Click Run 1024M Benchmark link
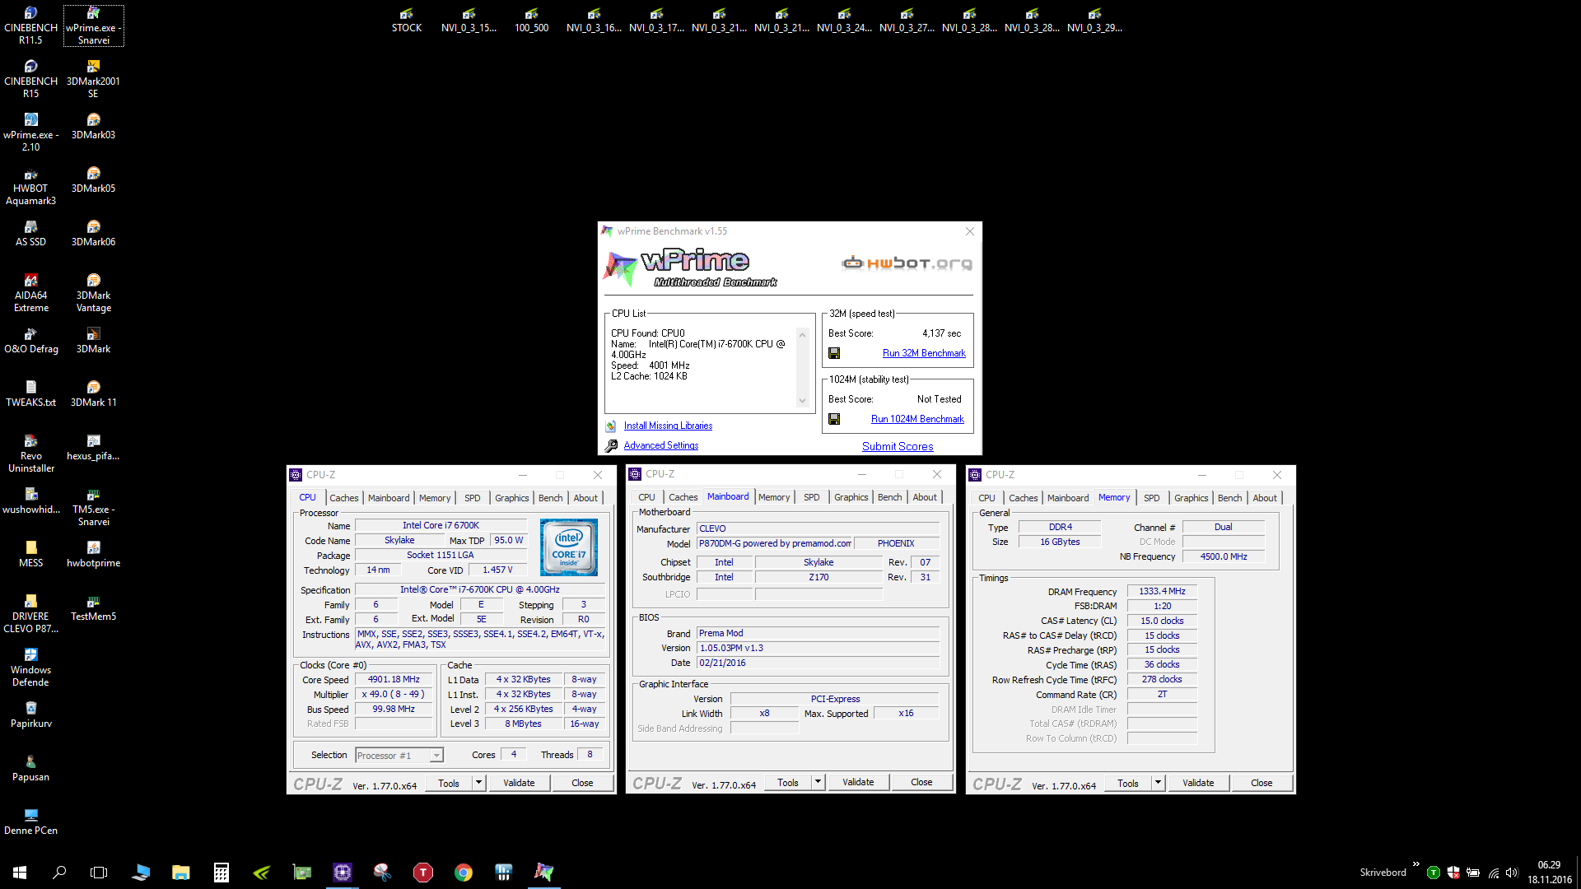Viewport: 1581px width, 889px height. 917,419
